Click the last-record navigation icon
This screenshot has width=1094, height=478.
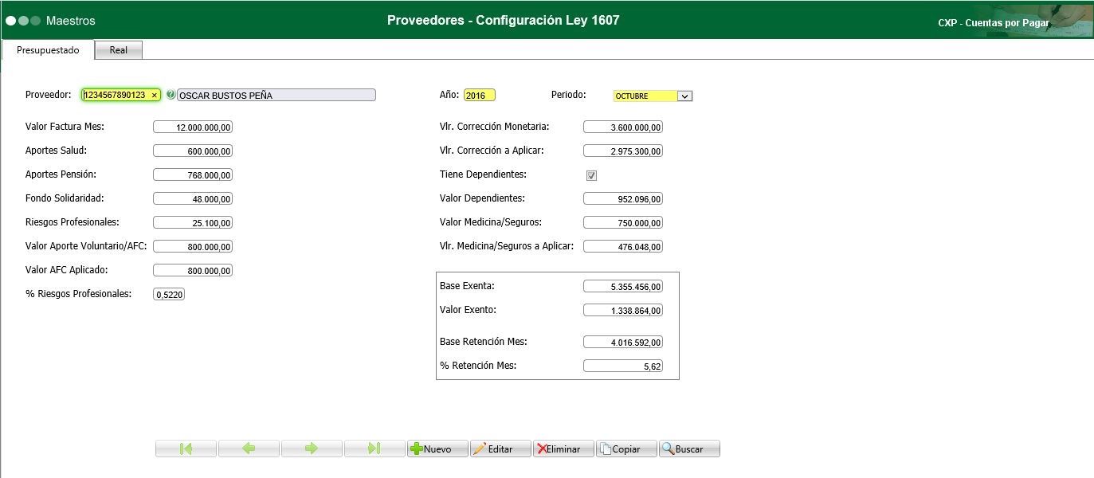click(x=374, y=448)
